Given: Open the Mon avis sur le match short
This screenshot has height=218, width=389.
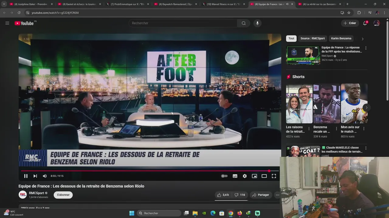Looking at the screenshot, I should pyautogui.click(x=354, y=104).
